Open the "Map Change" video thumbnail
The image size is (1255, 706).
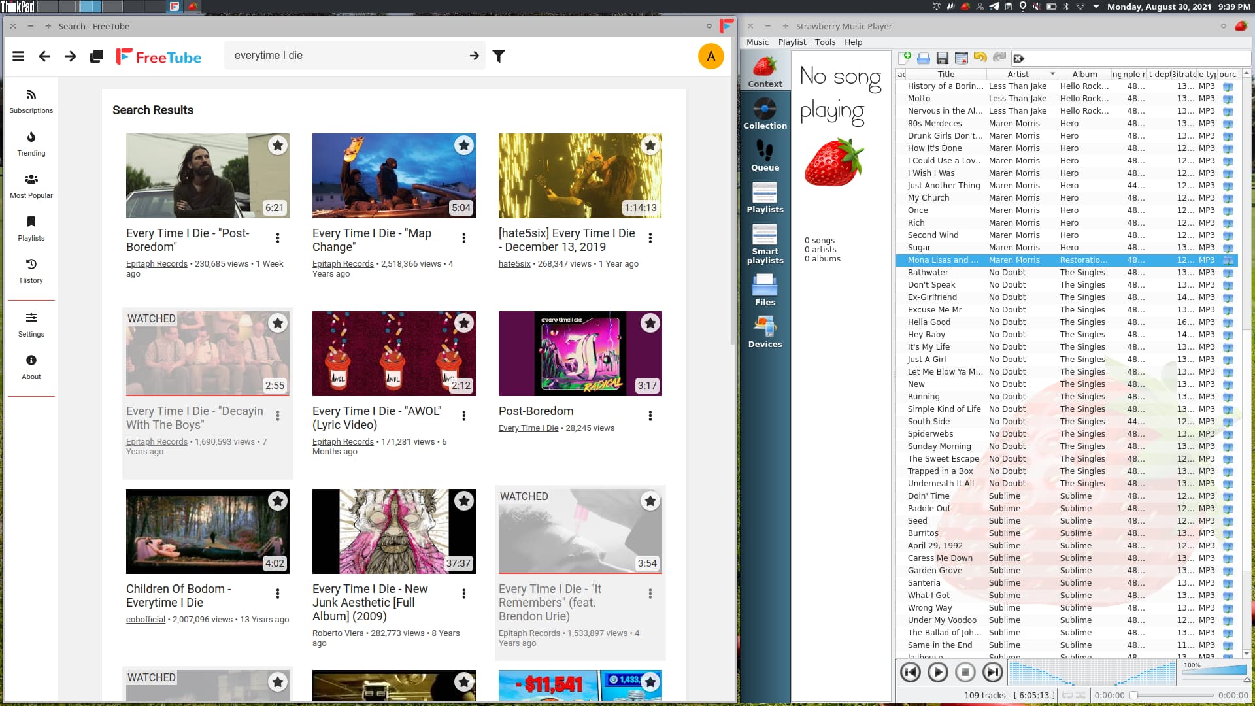(x=394, y=176)
